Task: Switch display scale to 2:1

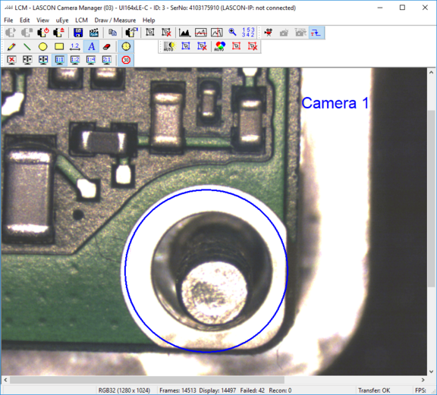Action: pos(107,60)
